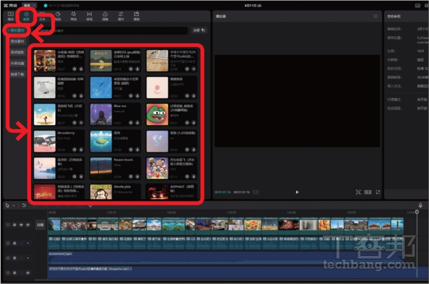Open the player panel menu icon
The image size is (429, 284).
click(375, 16)
